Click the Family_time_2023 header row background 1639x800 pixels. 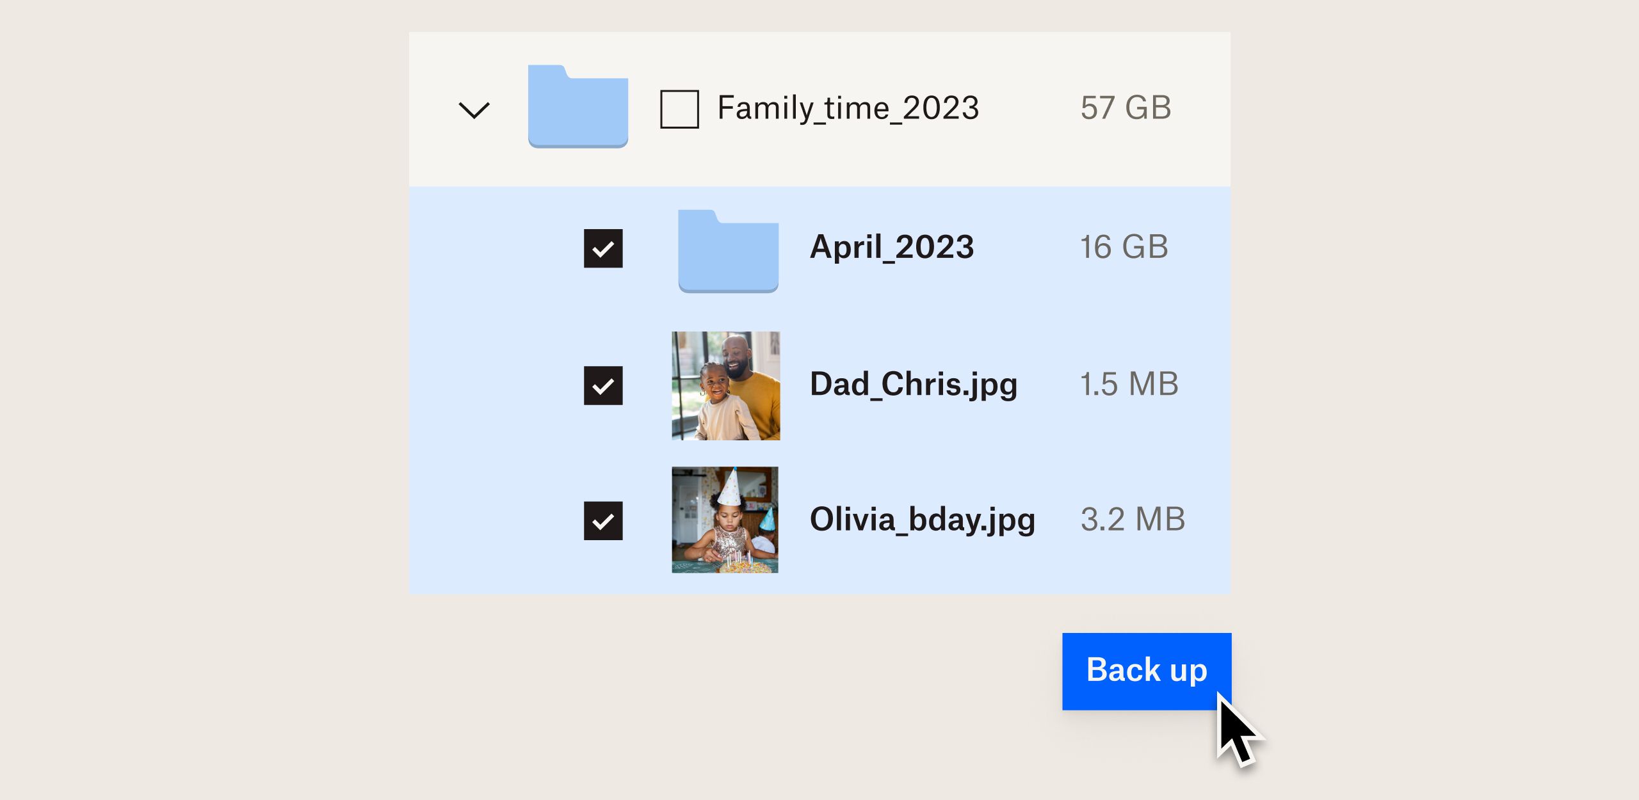[x=819, y=109]
